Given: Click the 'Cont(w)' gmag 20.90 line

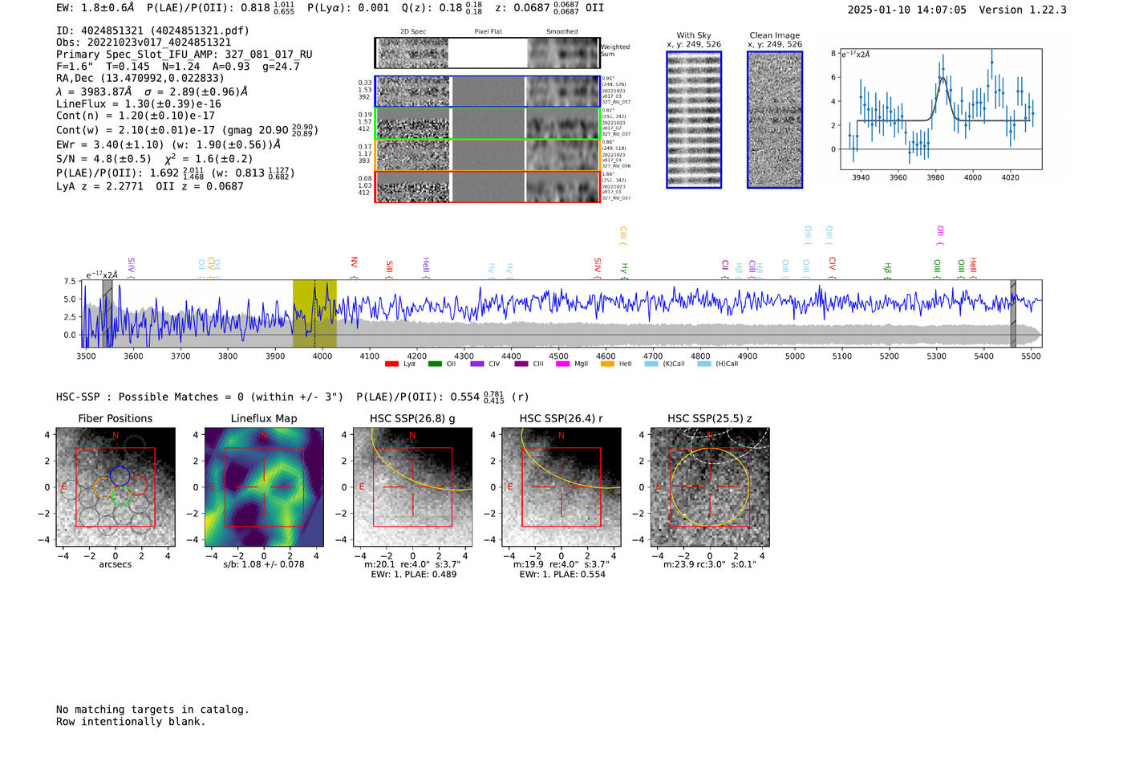Looking at the screenshot, I should click(x=187, y=130).
